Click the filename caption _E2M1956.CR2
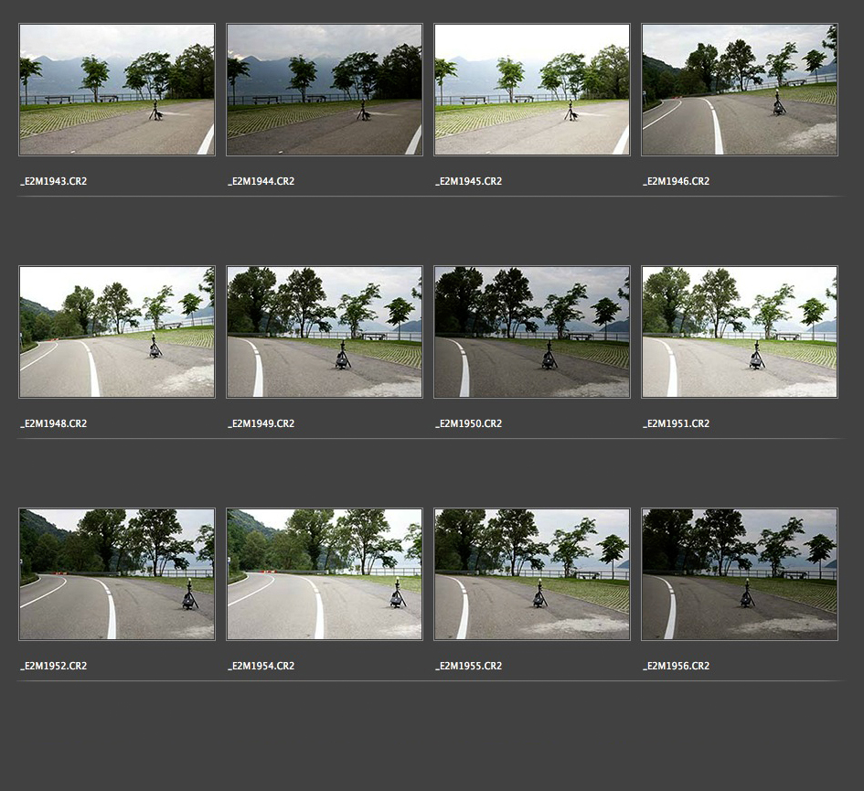Viewport: 864px width, 791px height. point(676,666)
